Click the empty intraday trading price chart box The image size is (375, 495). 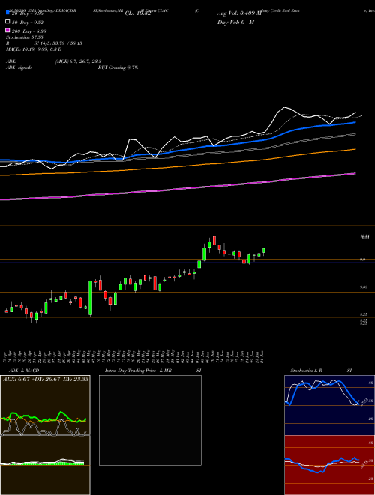coord(150,420)
